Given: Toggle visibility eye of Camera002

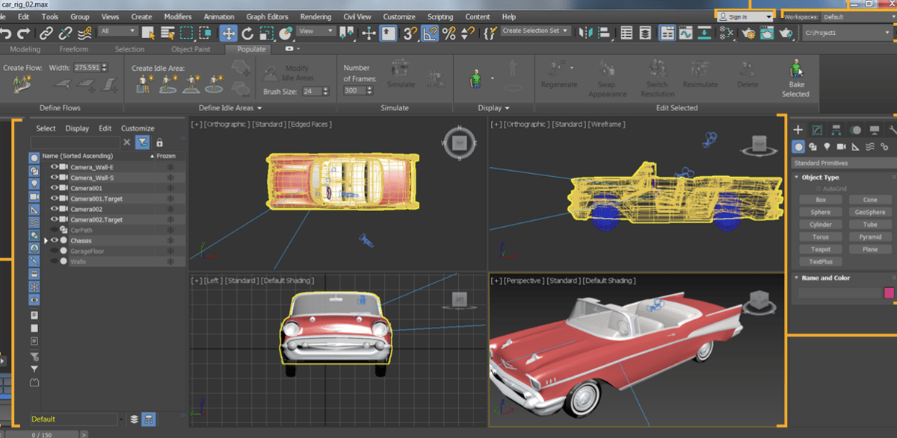Looking at the screenshot, I should tap(55, 209).
